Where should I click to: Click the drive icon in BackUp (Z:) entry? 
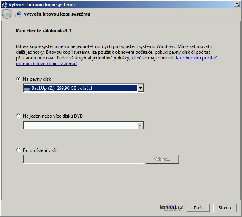point(27,88)
